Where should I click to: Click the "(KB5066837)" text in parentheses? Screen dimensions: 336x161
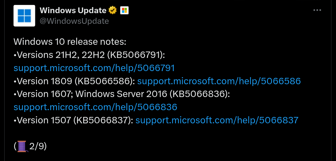click(103, 120)
